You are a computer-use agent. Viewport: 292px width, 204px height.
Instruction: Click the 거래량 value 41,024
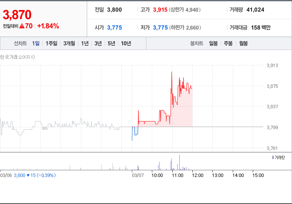255,10
